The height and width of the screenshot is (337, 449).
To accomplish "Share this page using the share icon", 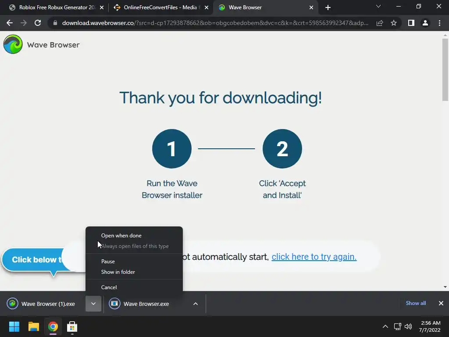I will pyautogui.click(x=380, y=23).
